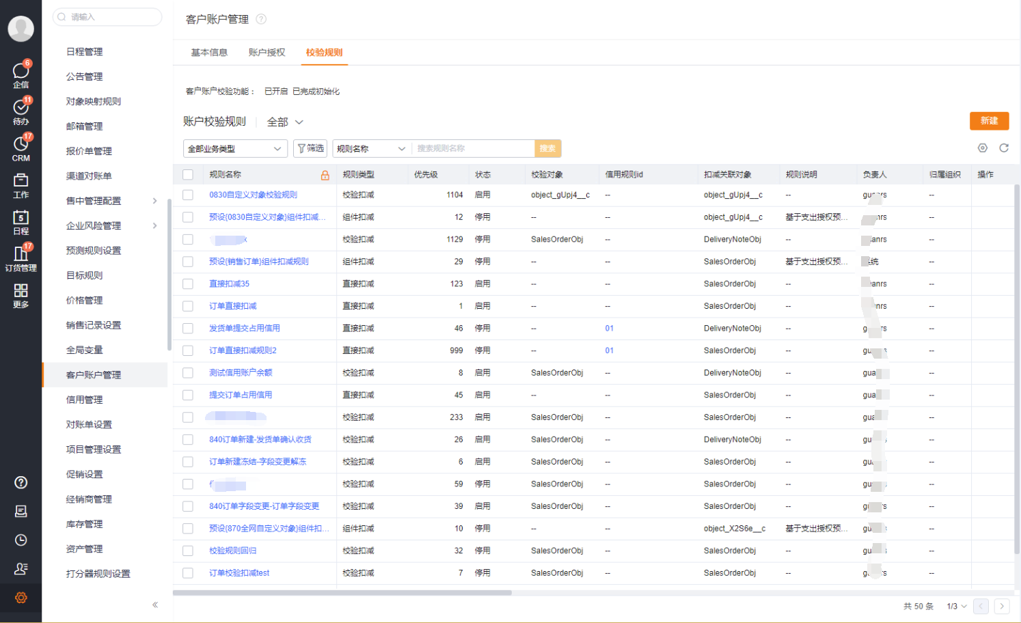Open the 待办 to-do icon
Screen dimensions: 1021x623
click(21, 111)
